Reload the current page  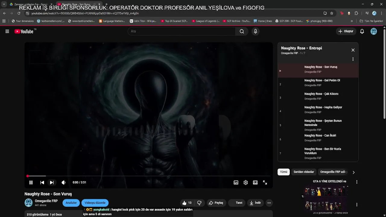pos(19,13)
